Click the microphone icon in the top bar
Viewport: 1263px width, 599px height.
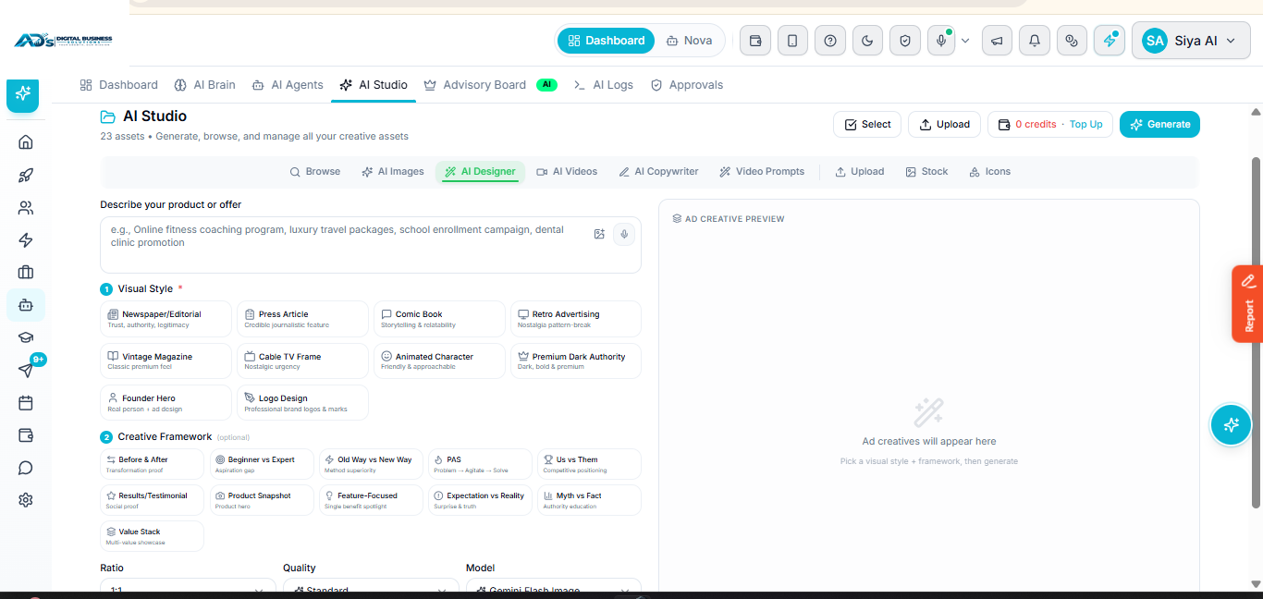point(941,41)
